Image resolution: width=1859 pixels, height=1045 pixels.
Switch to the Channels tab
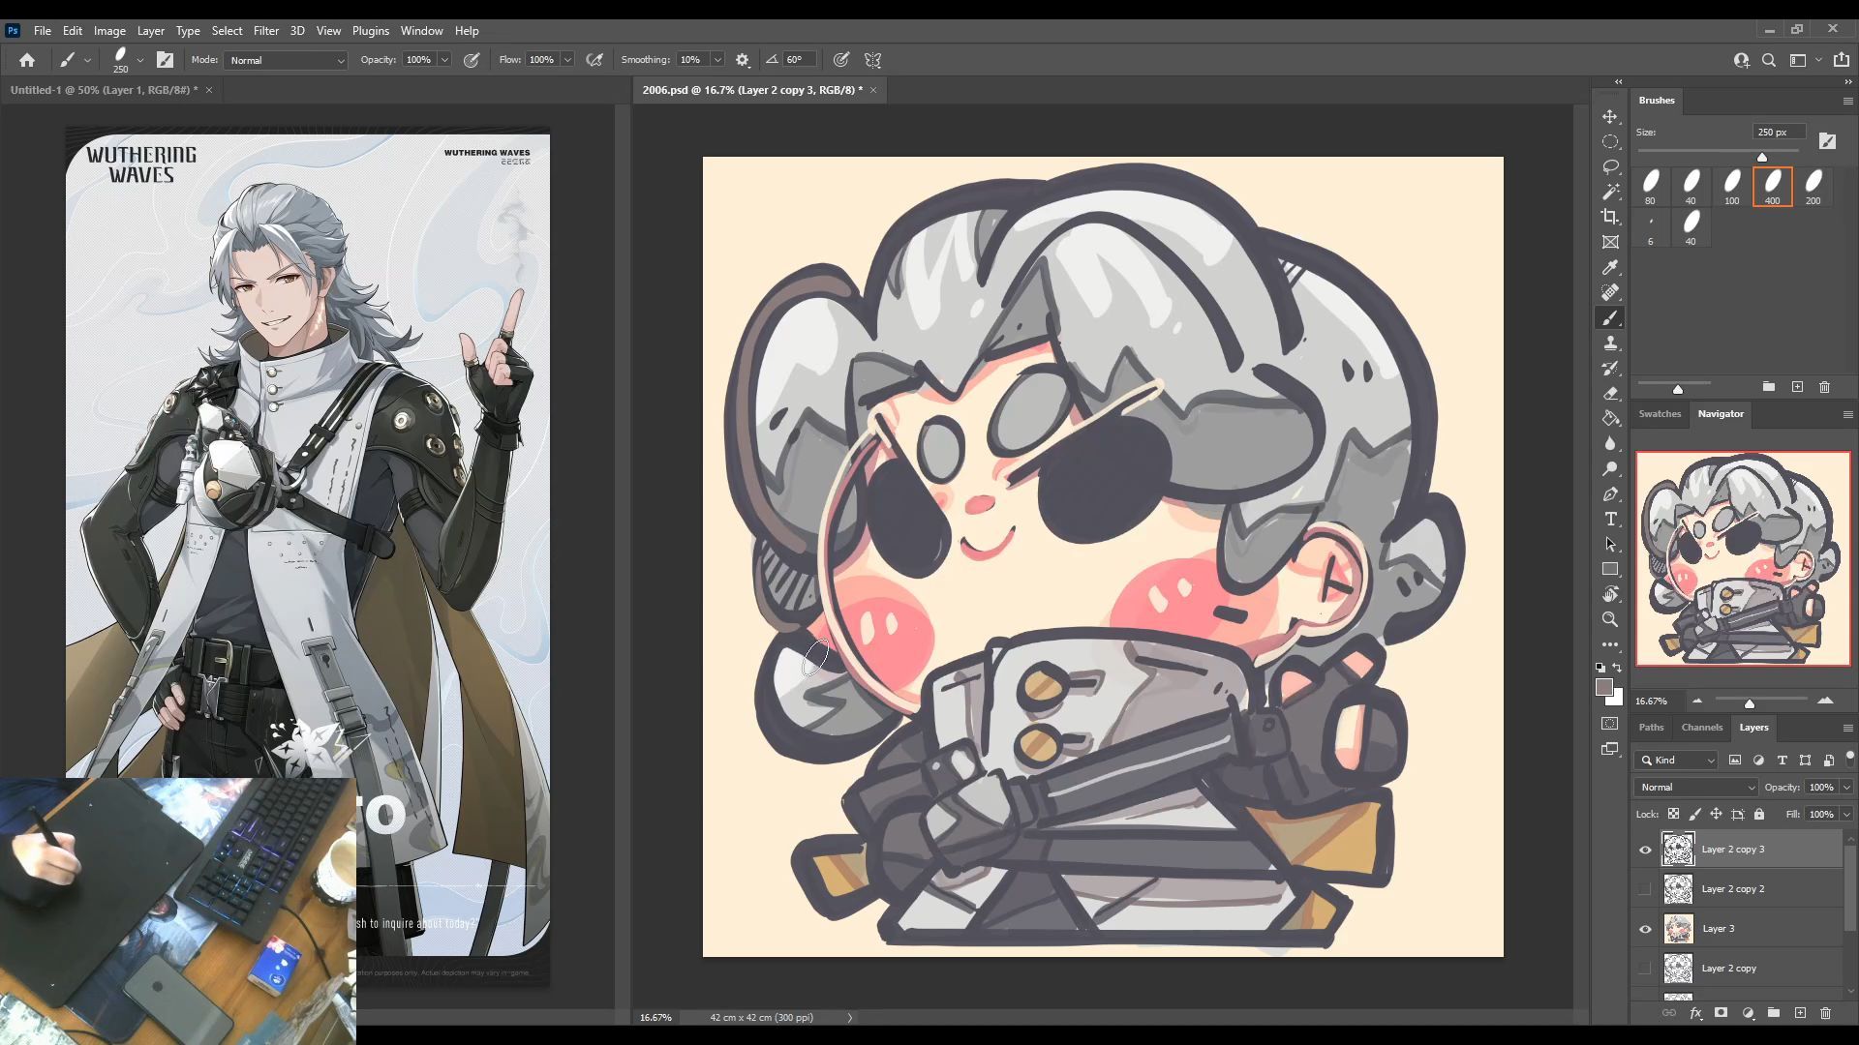[x=1701, y=727]
